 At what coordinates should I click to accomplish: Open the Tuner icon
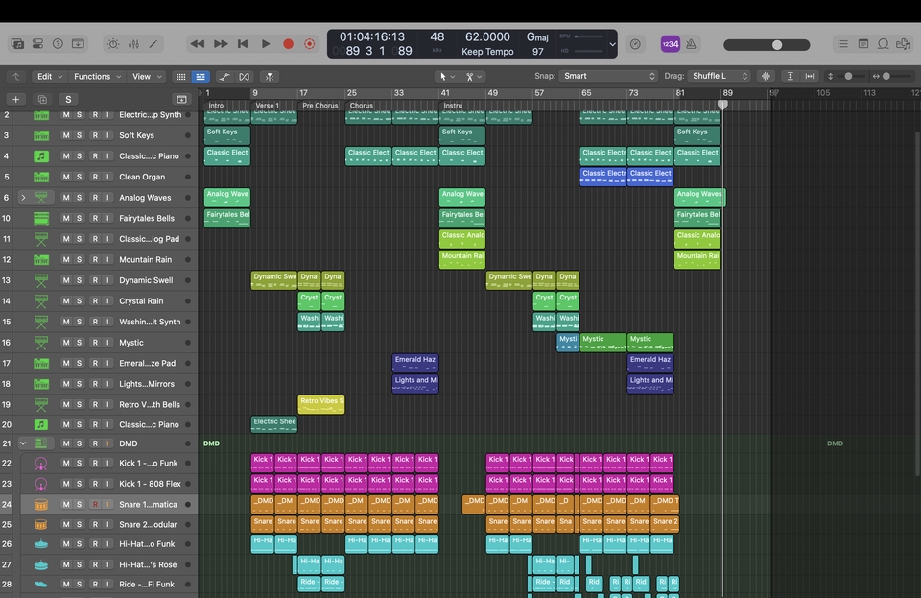(635, 44)
